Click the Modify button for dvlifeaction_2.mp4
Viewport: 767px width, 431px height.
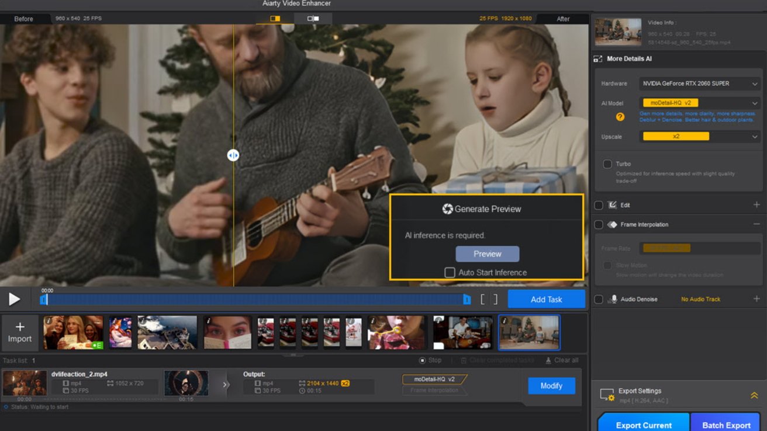[x=551, y=385]
